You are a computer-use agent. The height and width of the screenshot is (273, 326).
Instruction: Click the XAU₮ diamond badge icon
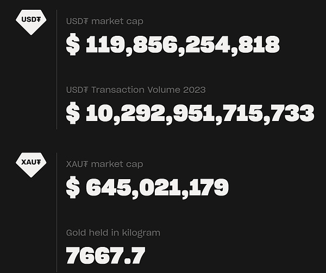click(x=31, y=165)
